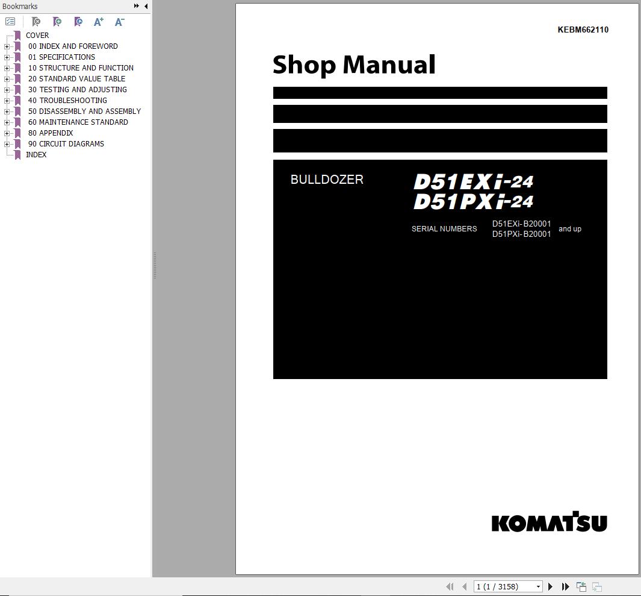Delete the selected bookmark
Viewport: 641px width, 596px height.
point(36,22)
